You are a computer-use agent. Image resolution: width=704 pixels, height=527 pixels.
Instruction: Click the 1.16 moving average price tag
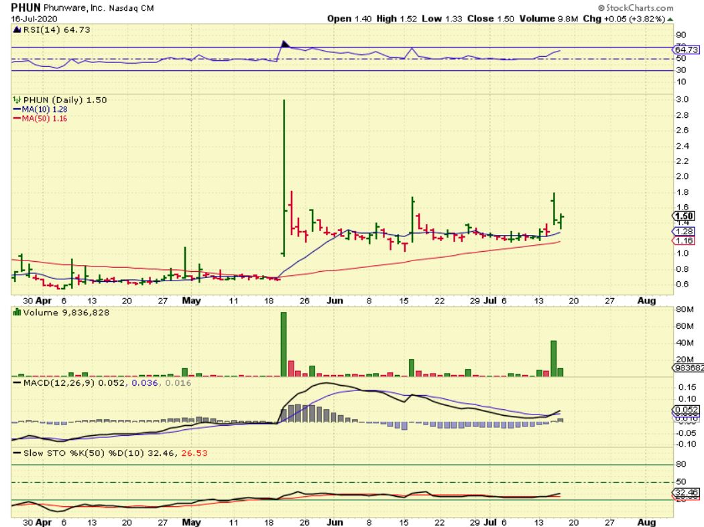click(x=685, y=241)
